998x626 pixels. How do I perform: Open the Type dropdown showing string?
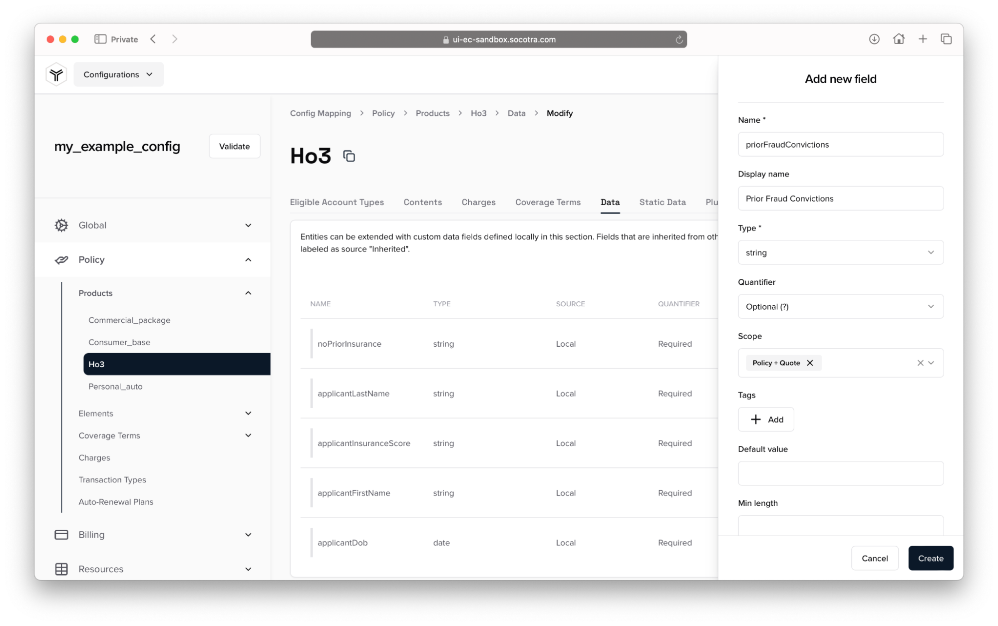(x=840, y=252)
